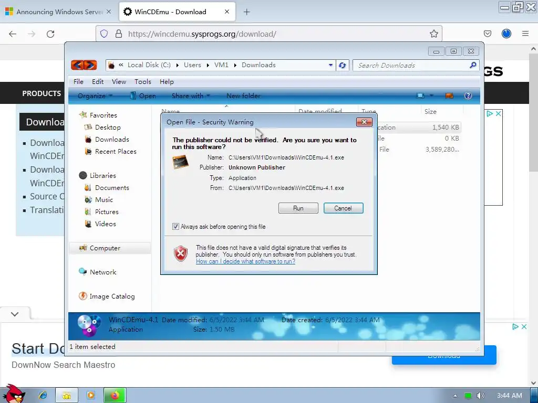Screen dimensions: 538x403
Task: Open How can I decide what software to run link
Action: tap(245, 261)
